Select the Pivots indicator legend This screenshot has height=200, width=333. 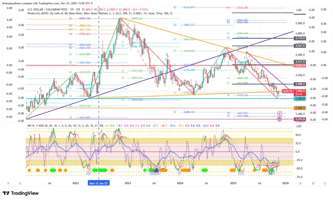31,13
